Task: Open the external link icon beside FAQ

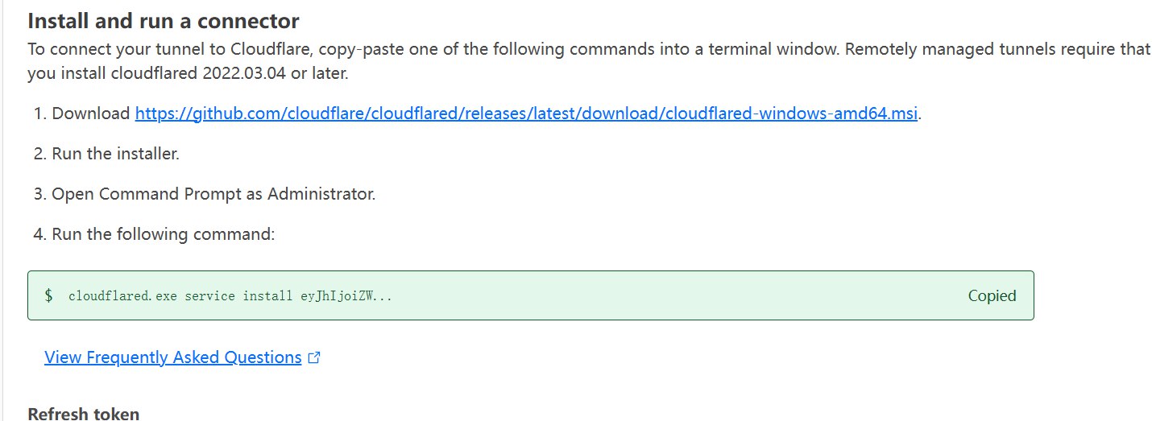Action: 314,358
